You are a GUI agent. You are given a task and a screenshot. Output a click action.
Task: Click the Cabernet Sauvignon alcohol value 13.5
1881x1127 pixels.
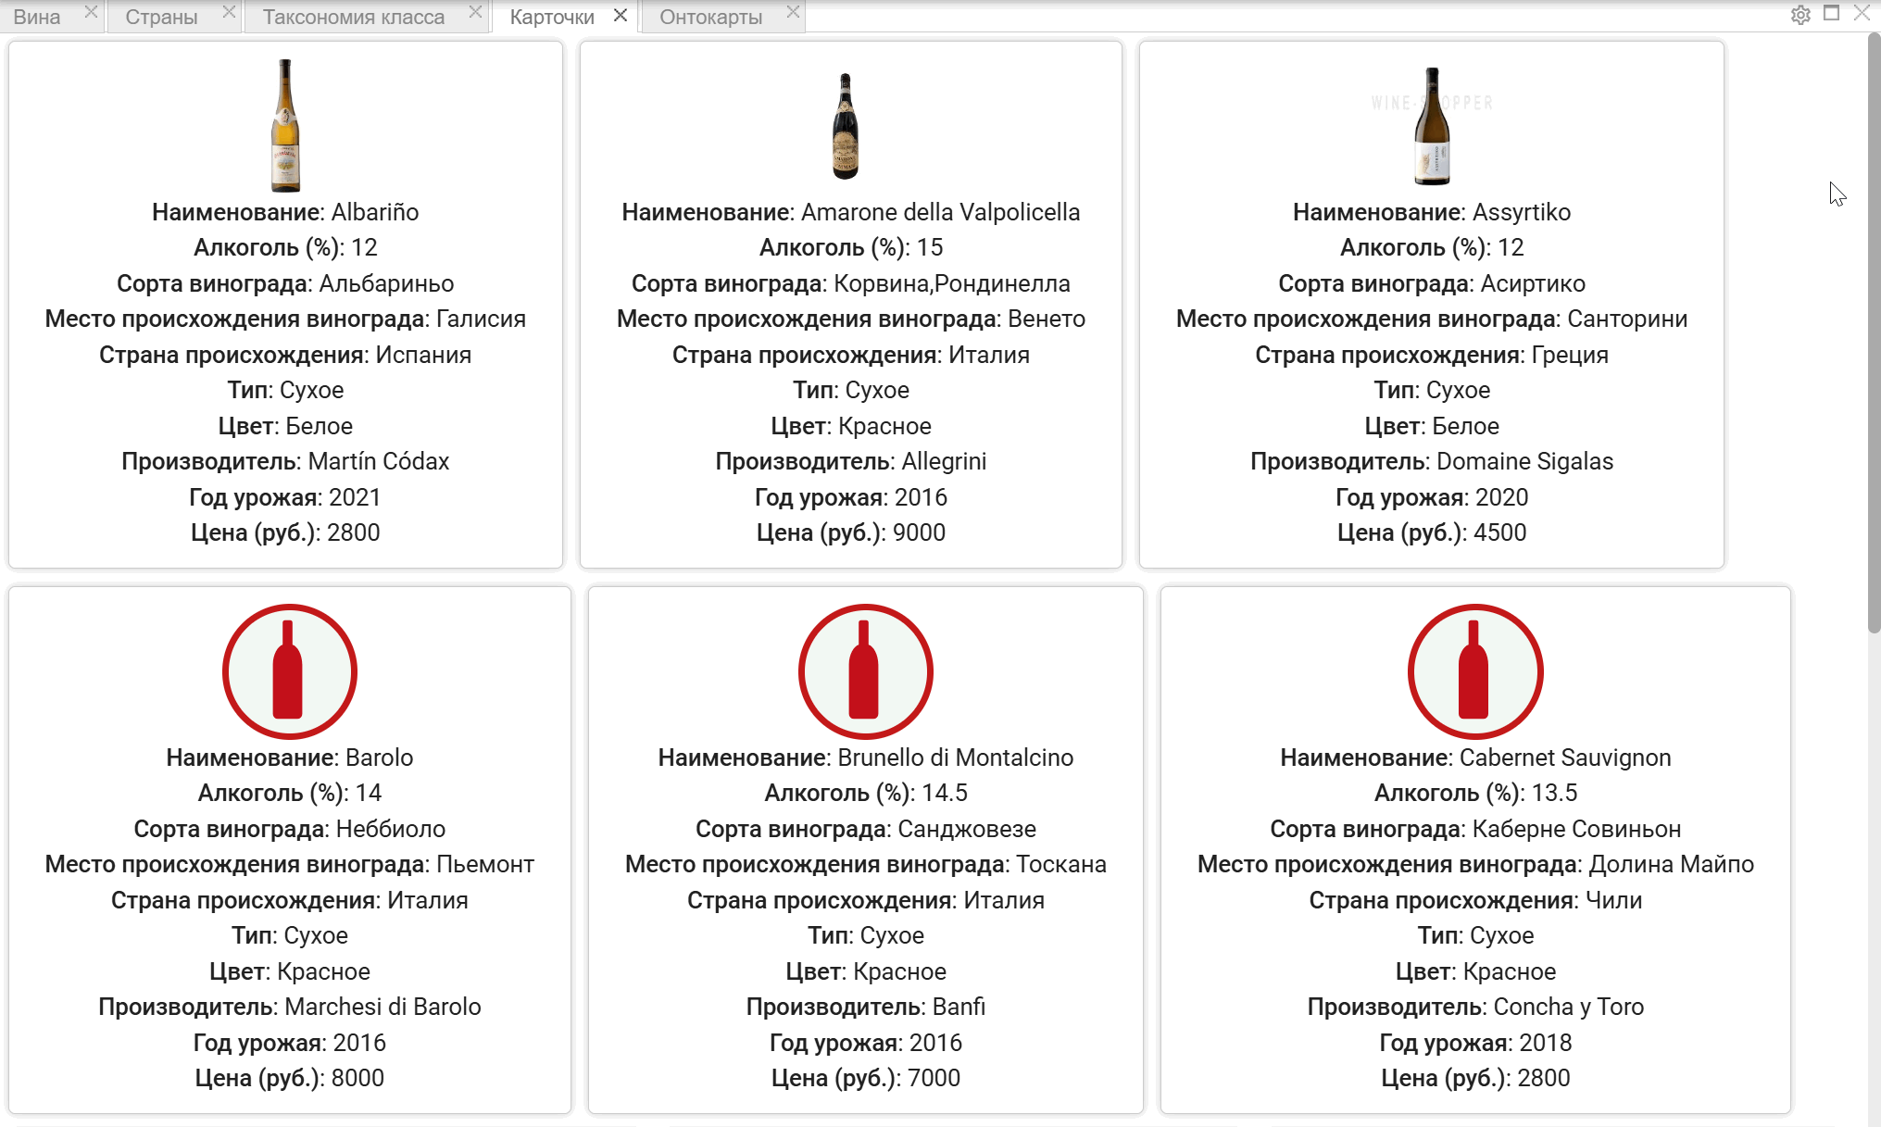(1554, 793)
